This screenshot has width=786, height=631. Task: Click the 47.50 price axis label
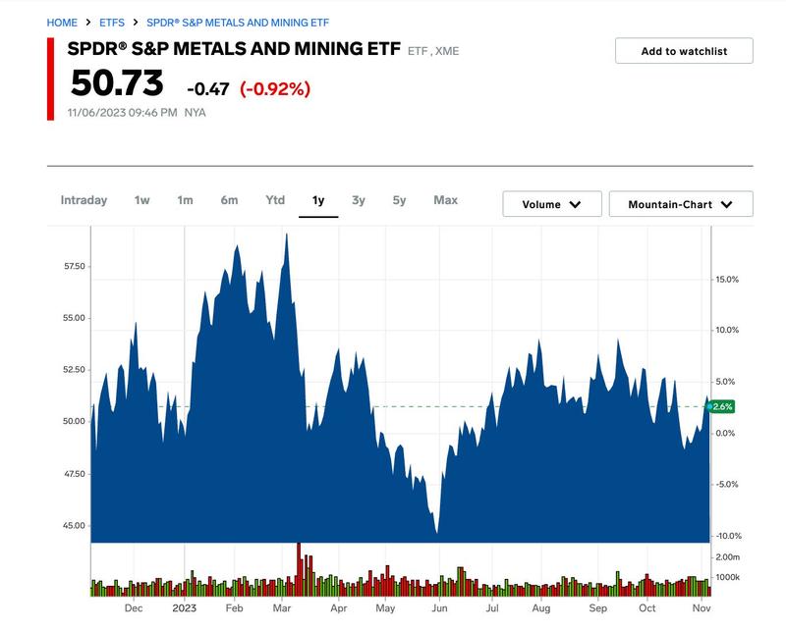click(75, 474)
